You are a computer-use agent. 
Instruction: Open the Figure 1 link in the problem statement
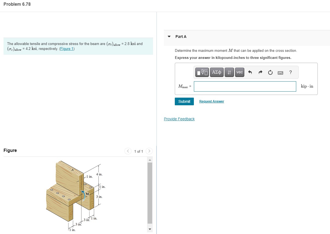67,49
